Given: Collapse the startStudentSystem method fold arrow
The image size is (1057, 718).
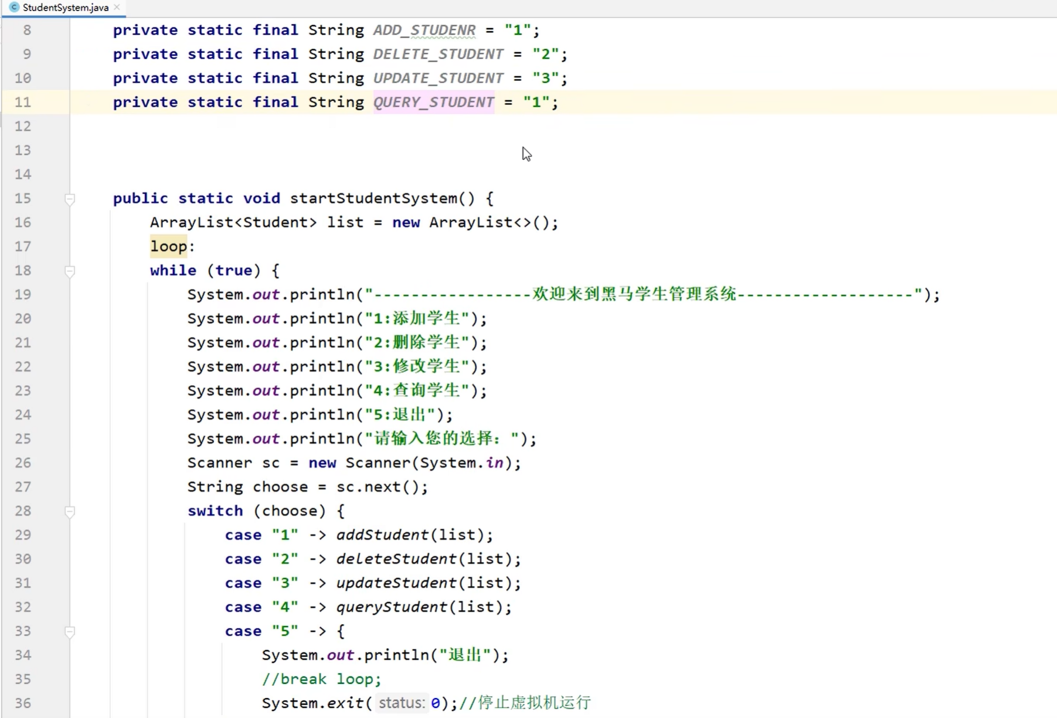Looking at the screenshot, I should point(70,199).
